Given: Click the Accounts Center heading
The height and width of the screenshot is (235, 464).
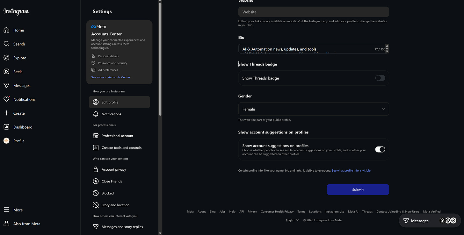Looking at the screenshot, I should click(x=106, y=34).
